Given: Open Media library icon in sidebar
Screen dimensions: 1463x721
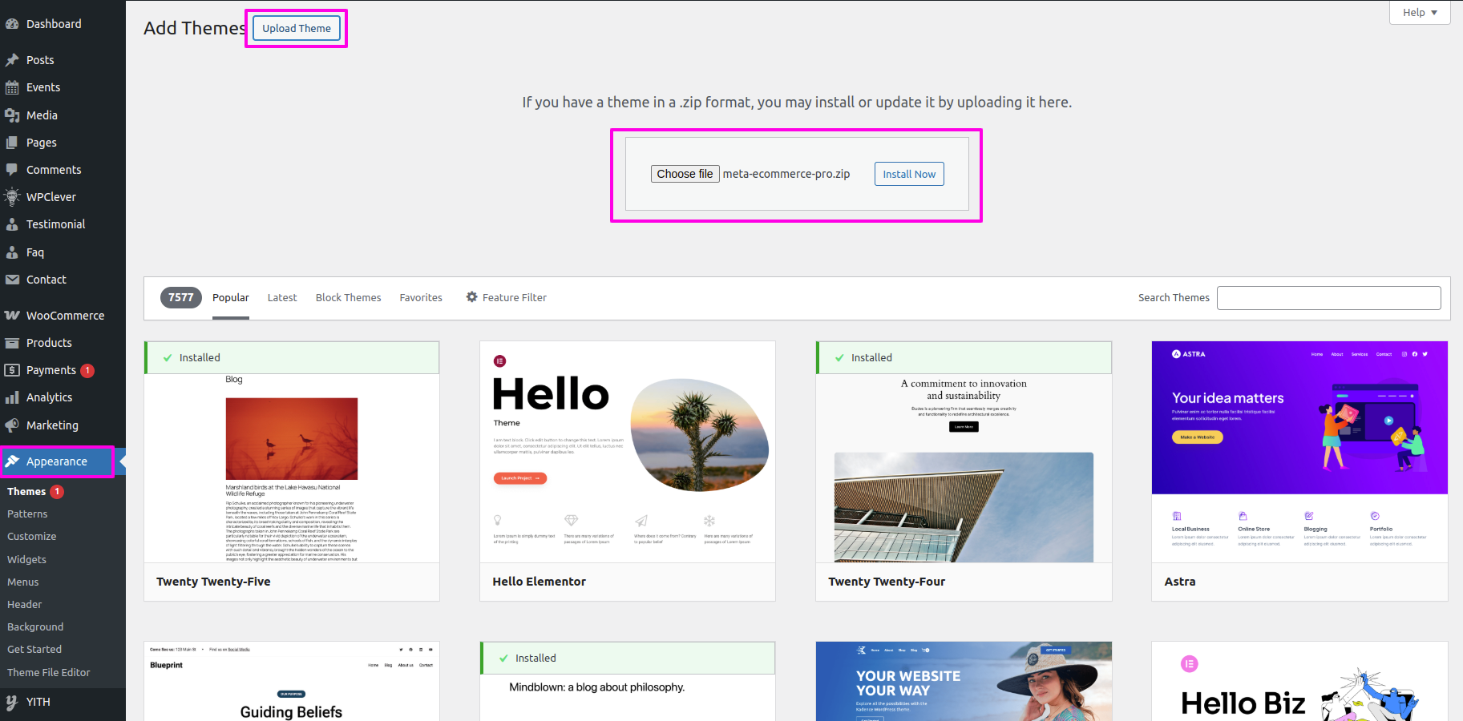Looking at the screenshot, I should click(x=12, y=115).
